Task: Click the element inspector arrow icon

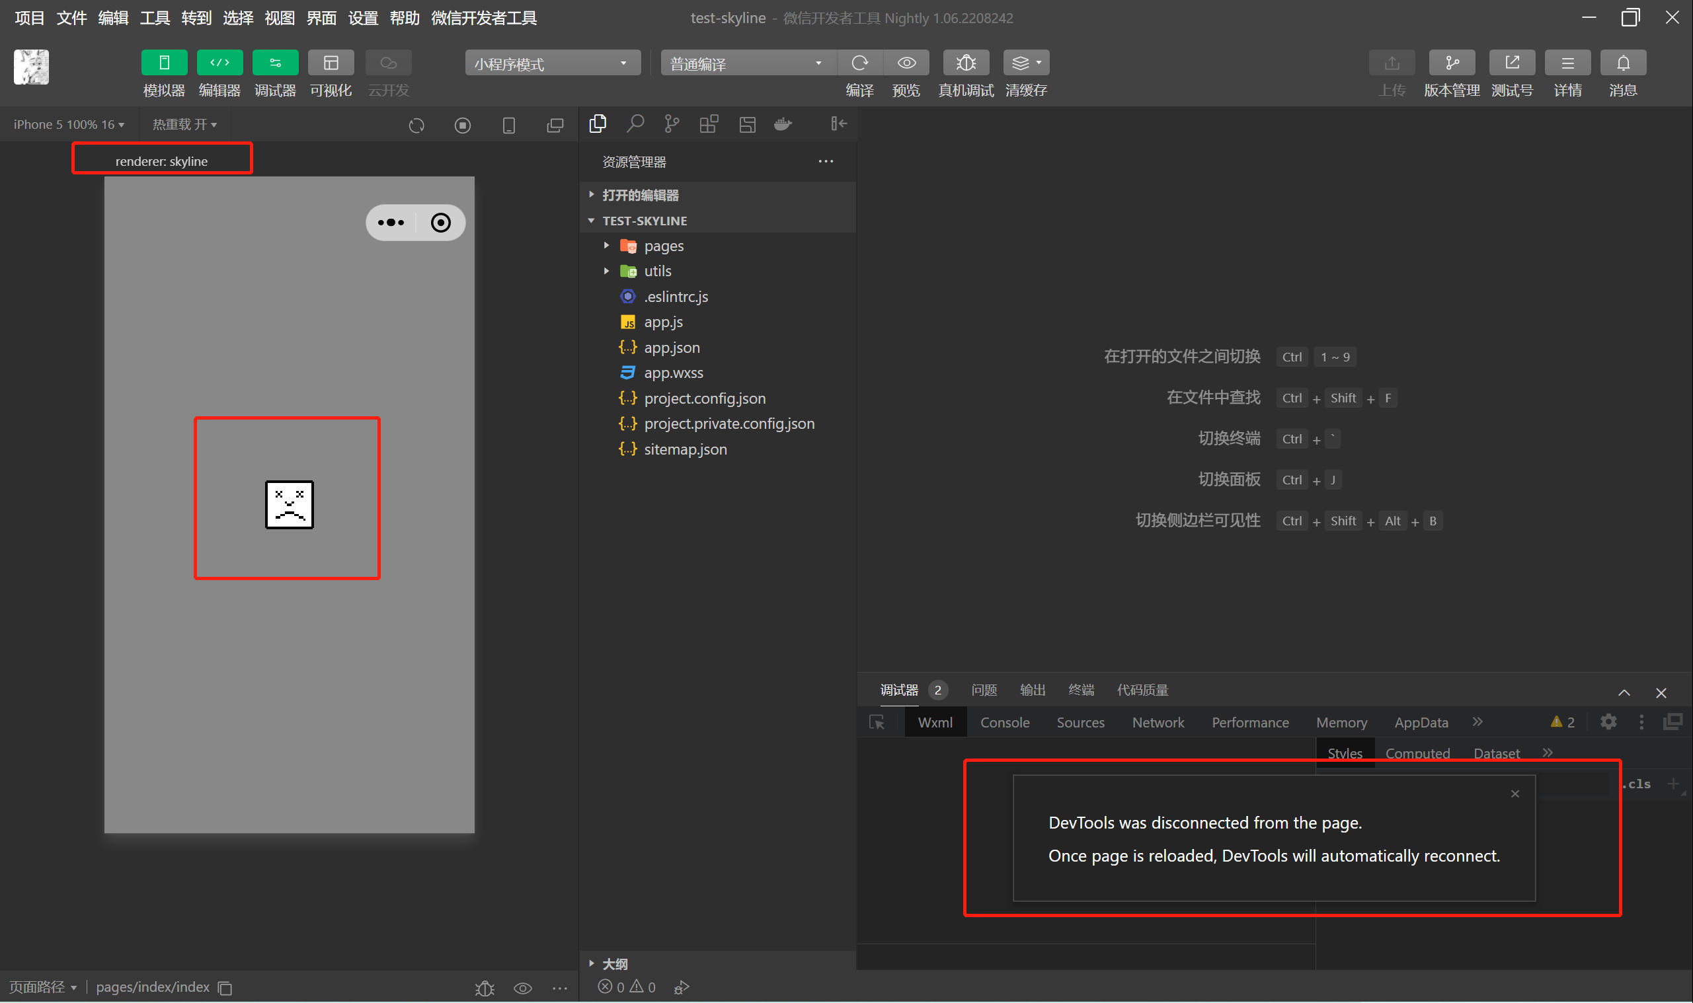Action: (877, 722)
